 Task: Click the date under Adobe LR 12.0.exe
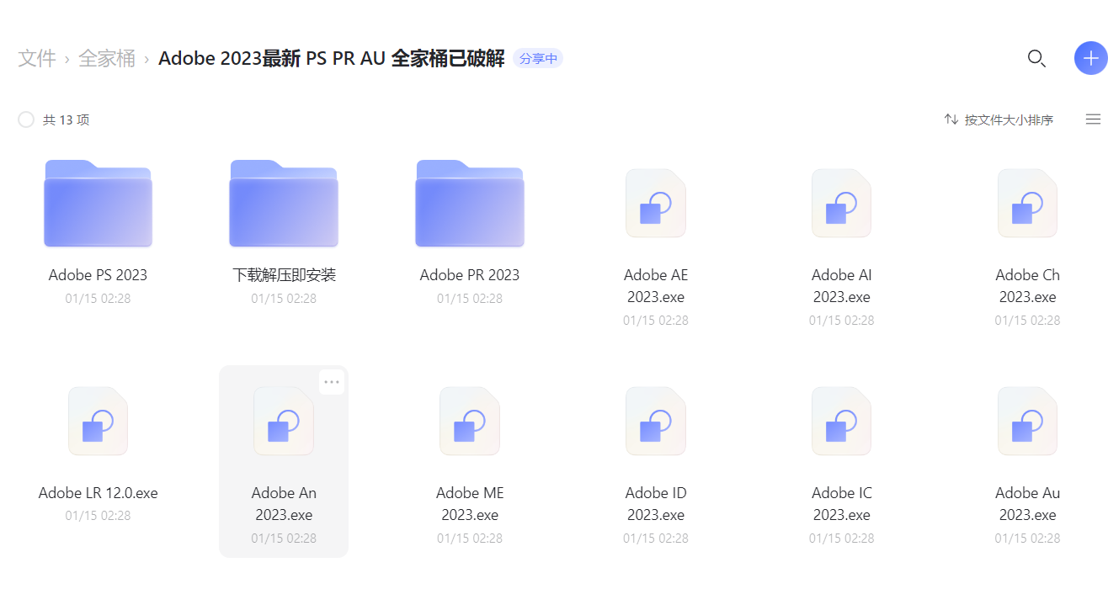tap(98, 516)
